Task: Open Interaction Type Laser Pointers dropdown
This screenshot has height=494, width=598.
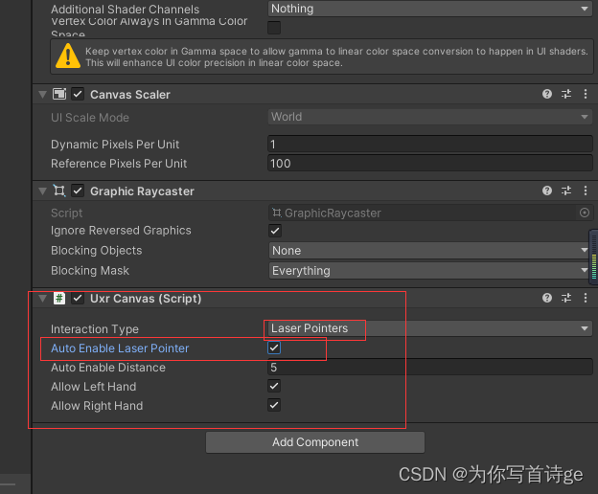Action: point(429,328)
